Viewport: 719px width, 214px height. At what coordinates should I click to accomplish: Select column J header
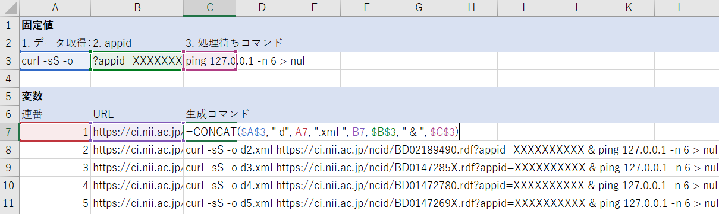(576, 8)
